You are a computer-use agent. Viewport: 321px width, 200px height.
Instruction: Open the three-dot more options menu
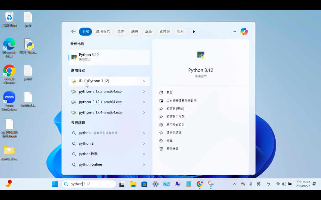234,32
